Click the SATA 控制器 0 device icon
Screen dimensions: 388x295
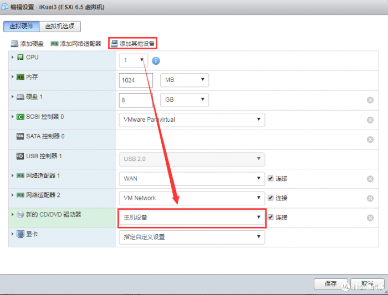20,136
